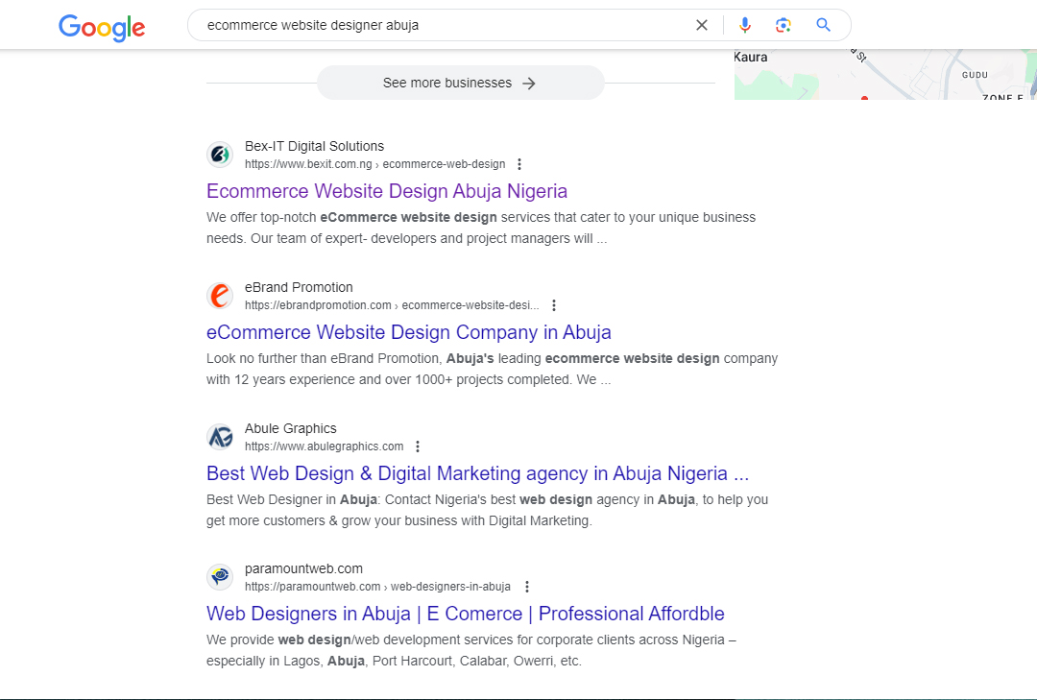The image size is (1037, 700).
Task: Open Best Web Design & Digital Marketing link
Action: [477, 473]
